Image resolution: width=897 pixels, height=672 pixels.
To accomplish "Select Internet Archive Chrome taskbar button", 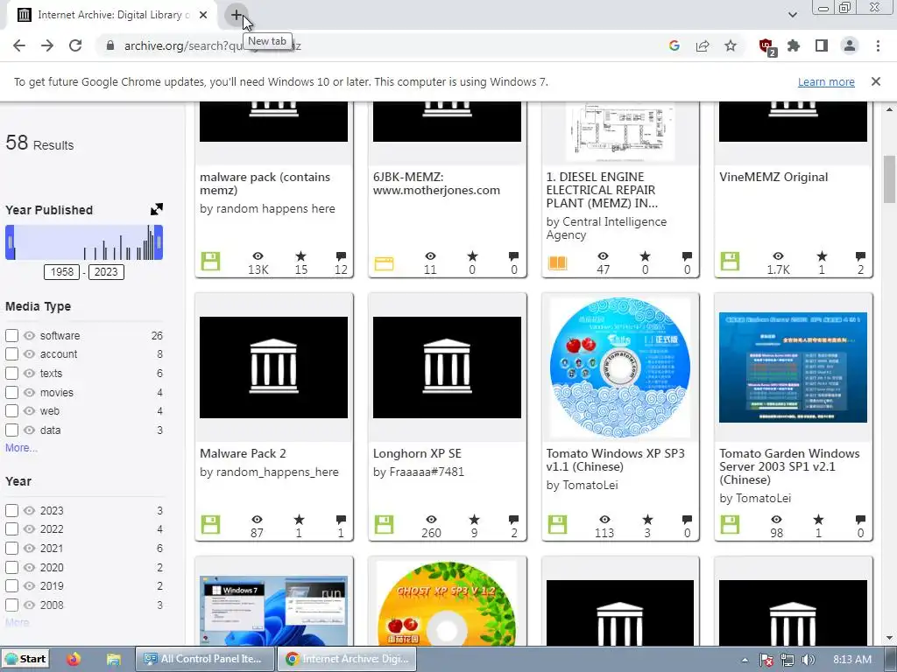I will (347, 659).
